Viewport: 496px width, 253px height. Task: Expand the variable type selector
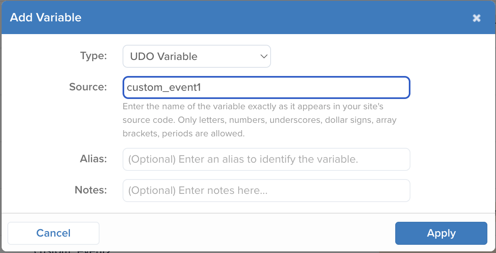197,56
